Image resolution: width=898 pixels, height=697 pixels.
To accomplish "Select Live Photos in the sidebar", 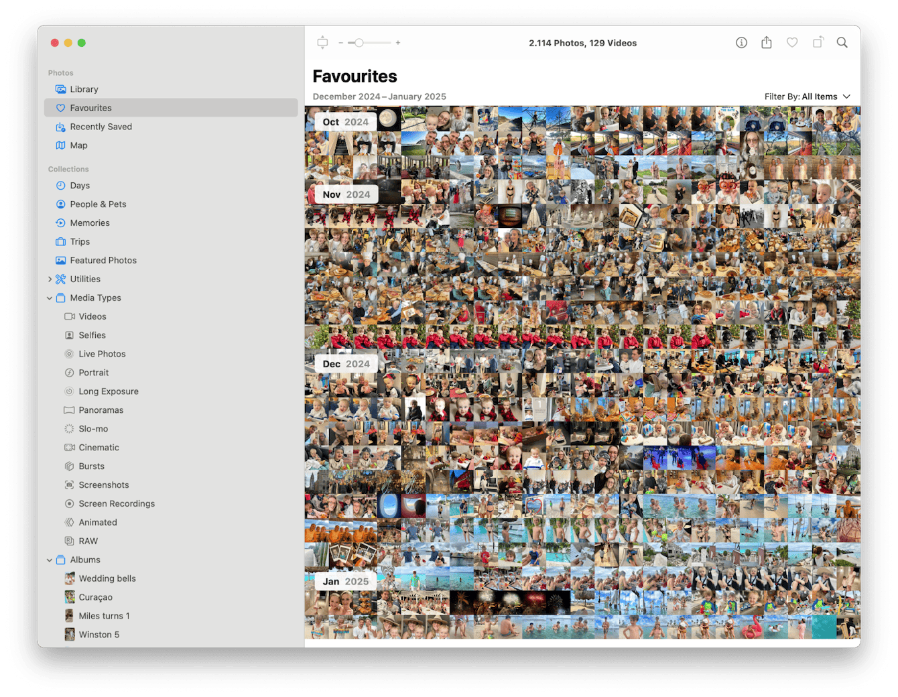I will [x=102, y=354].
